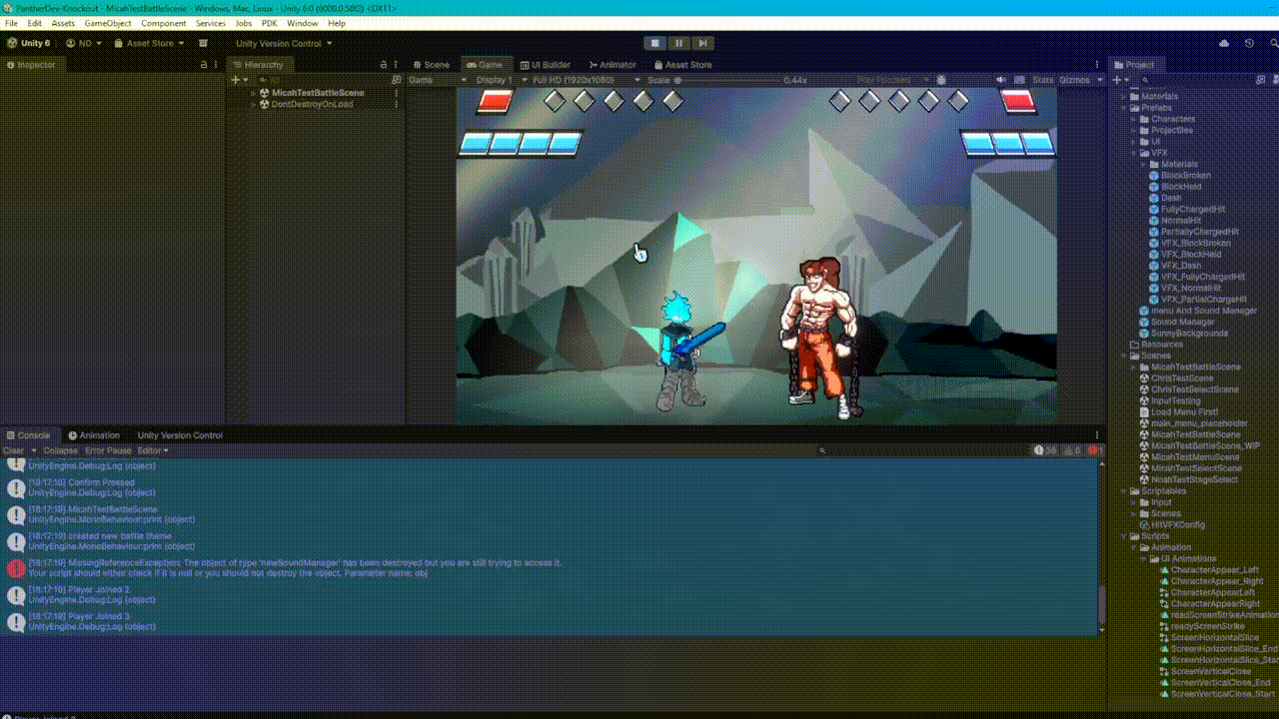The width and height of the screenshot is (1279, 719).
Task: Toggle Gizmos in the Game view
Action: (1075, 80)
